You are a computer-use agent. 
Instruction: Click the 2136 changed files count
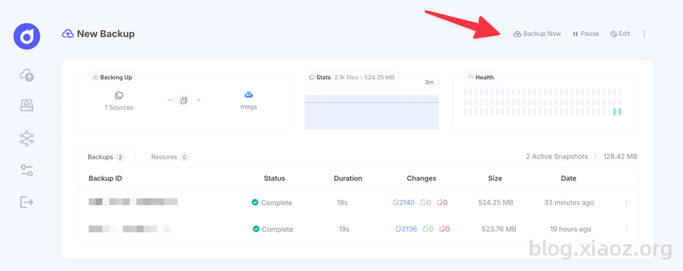coord(406,230)
